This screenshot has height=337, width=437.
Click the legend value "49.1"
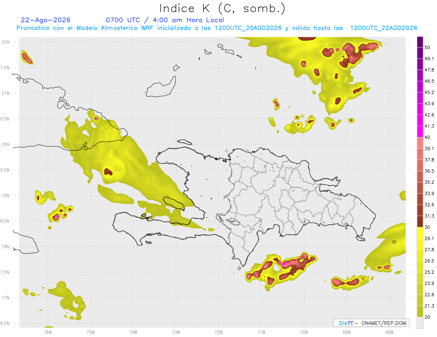429,59
